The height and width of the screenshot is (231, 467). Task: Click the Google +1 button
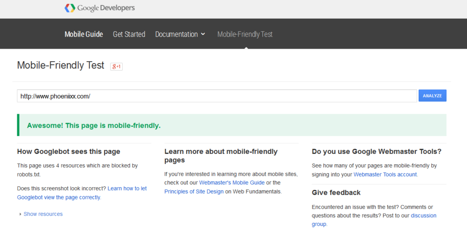[116, 67]
